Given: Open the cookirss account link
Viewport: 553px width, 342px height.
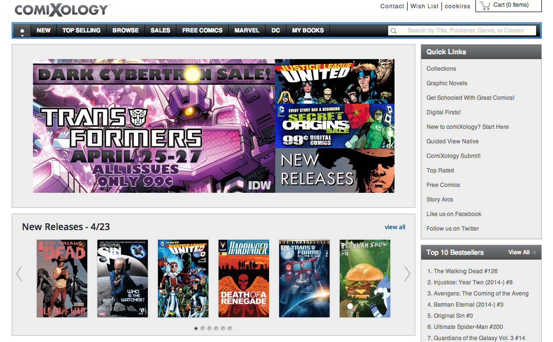Looking at the screenshot, I should 458,6.
